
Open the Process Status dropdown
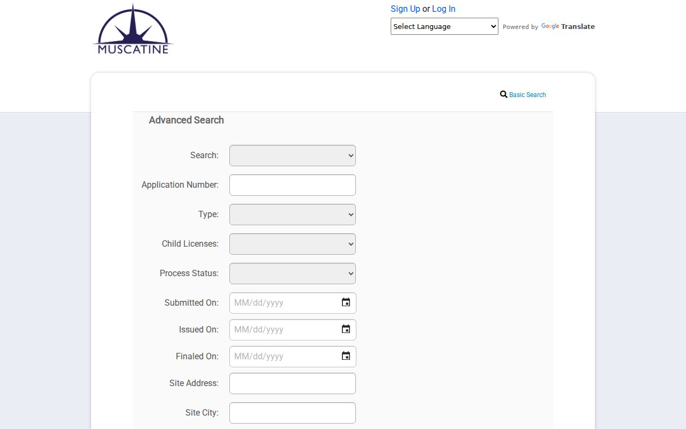(x=293, y=273)
